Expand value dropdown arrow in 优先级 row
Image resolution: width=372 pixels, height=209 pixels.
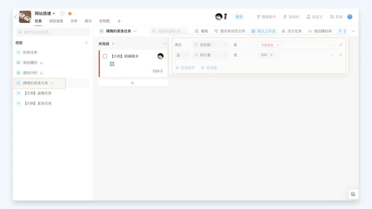(x=332, y=45)
